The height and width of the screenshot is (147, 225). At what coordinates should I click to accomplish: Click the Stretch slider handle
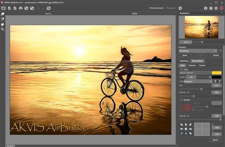pos(194,96)
